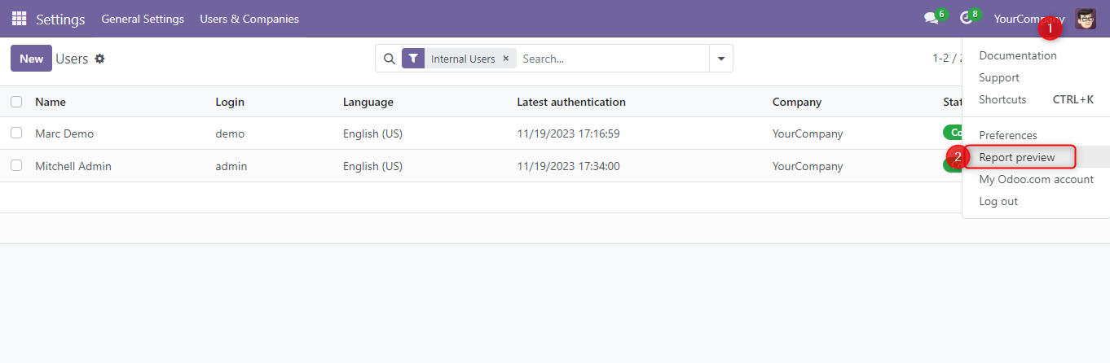Screen dimensions: 1110x363
Task: Open the apps grid menu icon
Action: [19, 19]
